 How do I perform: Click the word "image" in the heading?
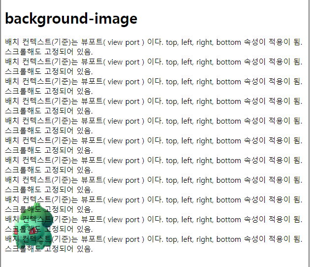click(x=116, y=19)
